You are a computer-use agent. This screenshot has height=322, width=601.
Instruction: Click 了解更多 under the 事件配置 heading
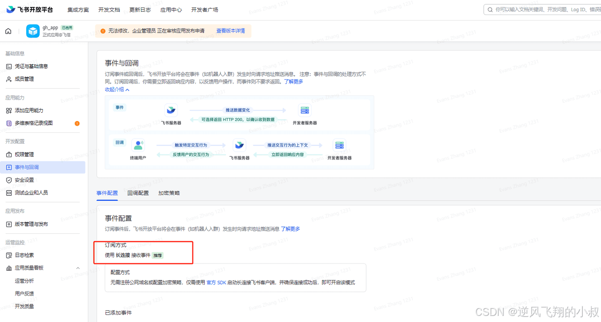[x=290, y=229]
